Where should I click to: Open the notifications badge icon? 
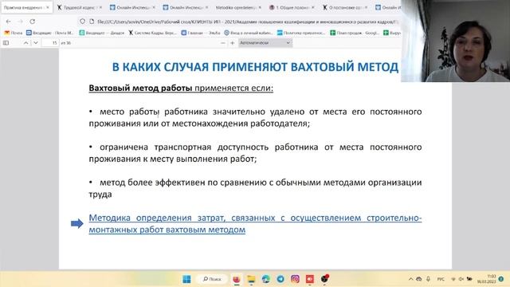pyautogui.click(x=501, y=279)
